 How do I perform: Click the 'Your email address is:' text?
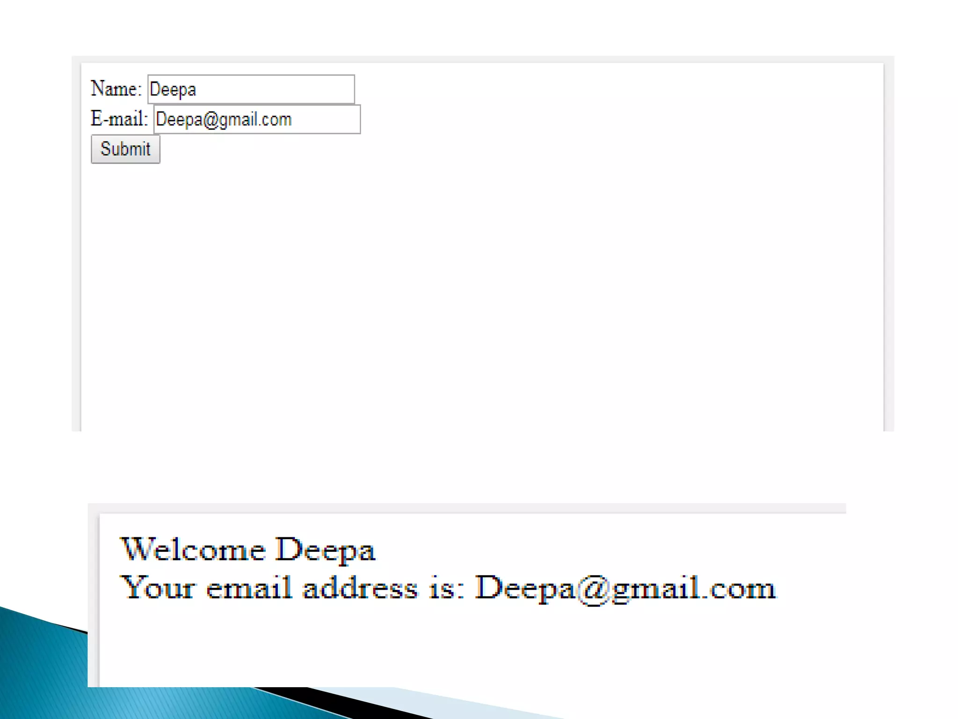(x=292, y=588)
